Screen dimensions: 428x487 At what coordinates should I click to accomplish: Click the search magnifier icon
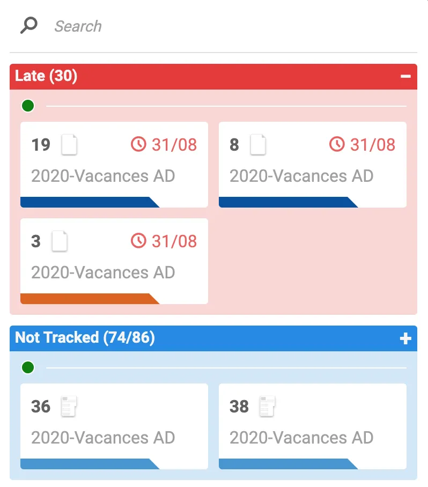click(28, 25)
